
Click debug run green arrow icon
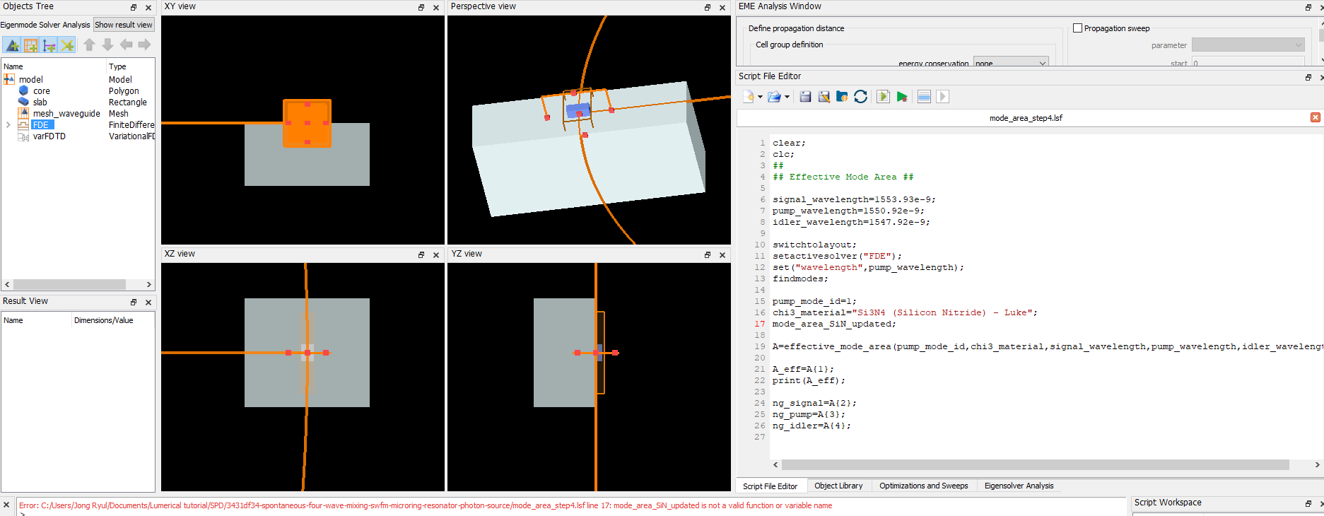coord(902,97)
